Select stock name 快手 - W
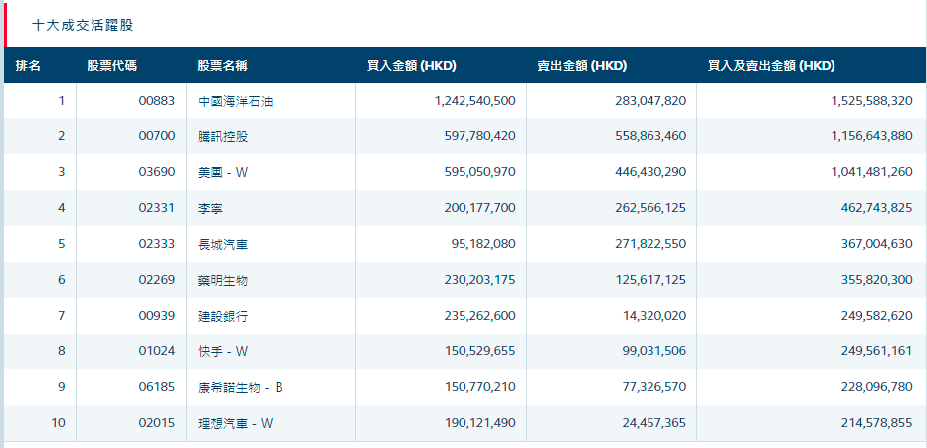 223,351
